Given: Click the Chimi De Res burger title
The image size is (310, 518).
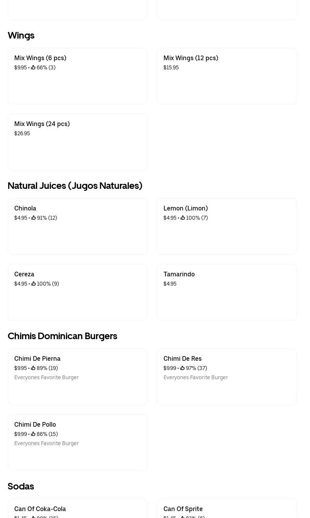Looking at the screenshot, I should click(183, 358).
